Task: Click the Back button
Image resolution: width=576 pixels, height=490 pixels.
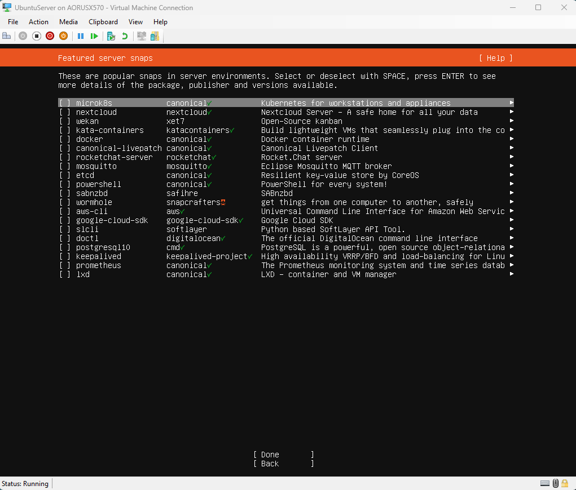Action: (284, 464)
